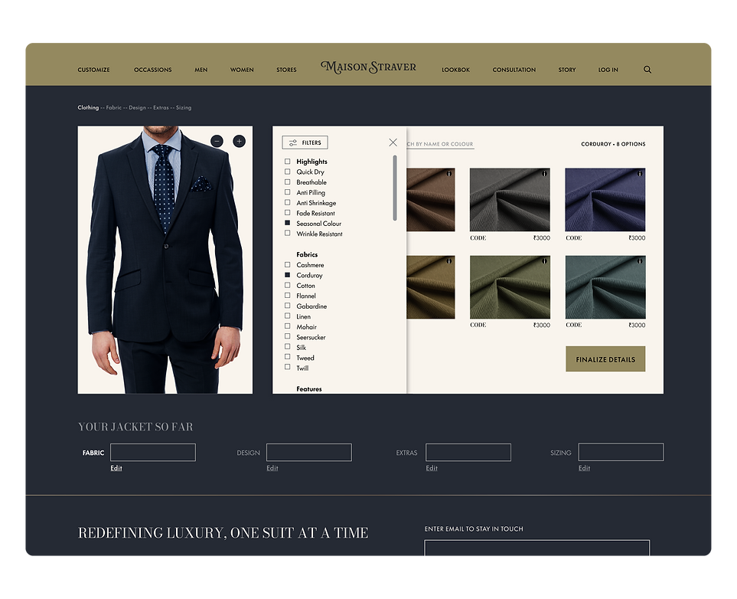Enable the Quick Dry filter
Image resolution: width=737 pixels, height=599 pixels.
287,172
